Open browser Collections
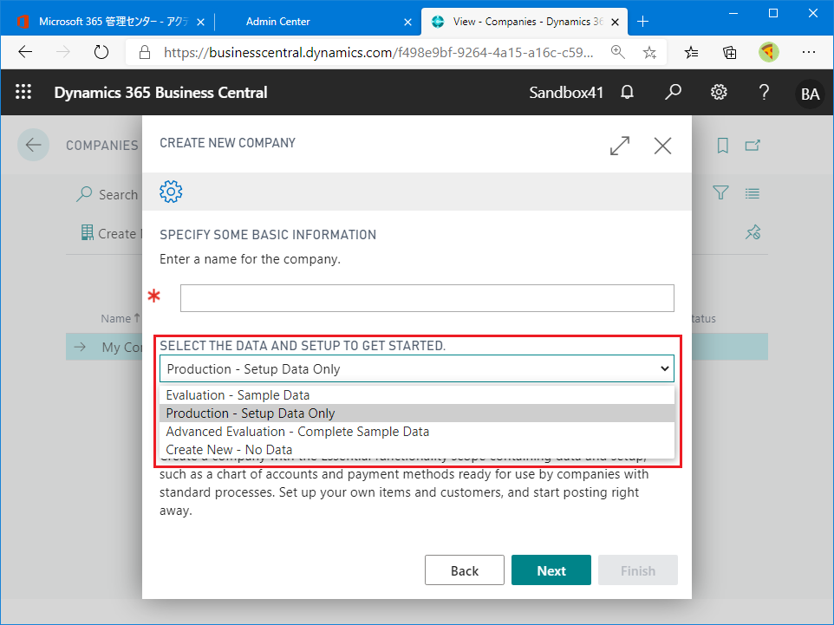Viewport: 834px width, 625px height. (x=730, y=52)
